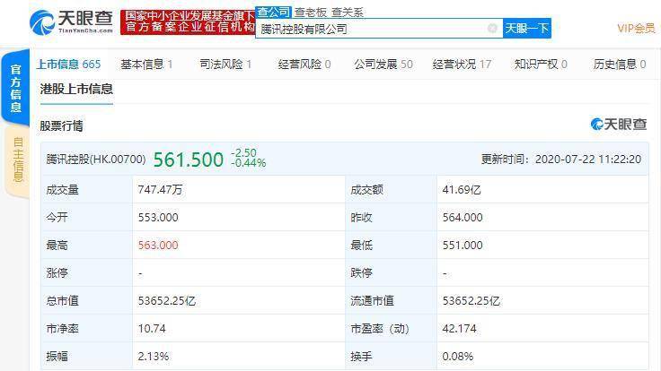
Task: Click the percent change -0.44%
Action: point(249,163)
